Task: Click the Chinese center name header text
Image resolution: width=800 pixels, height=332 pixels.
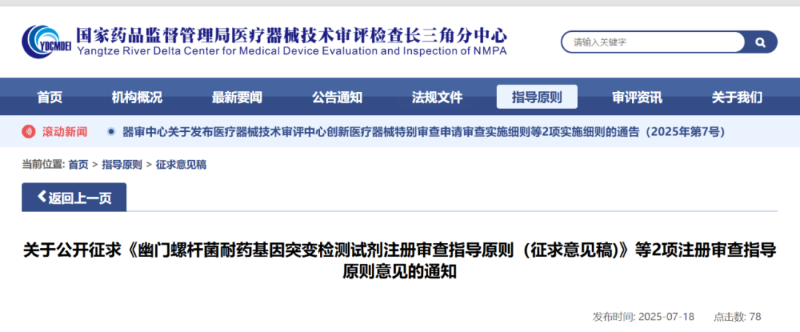Action: coord(291,36)
